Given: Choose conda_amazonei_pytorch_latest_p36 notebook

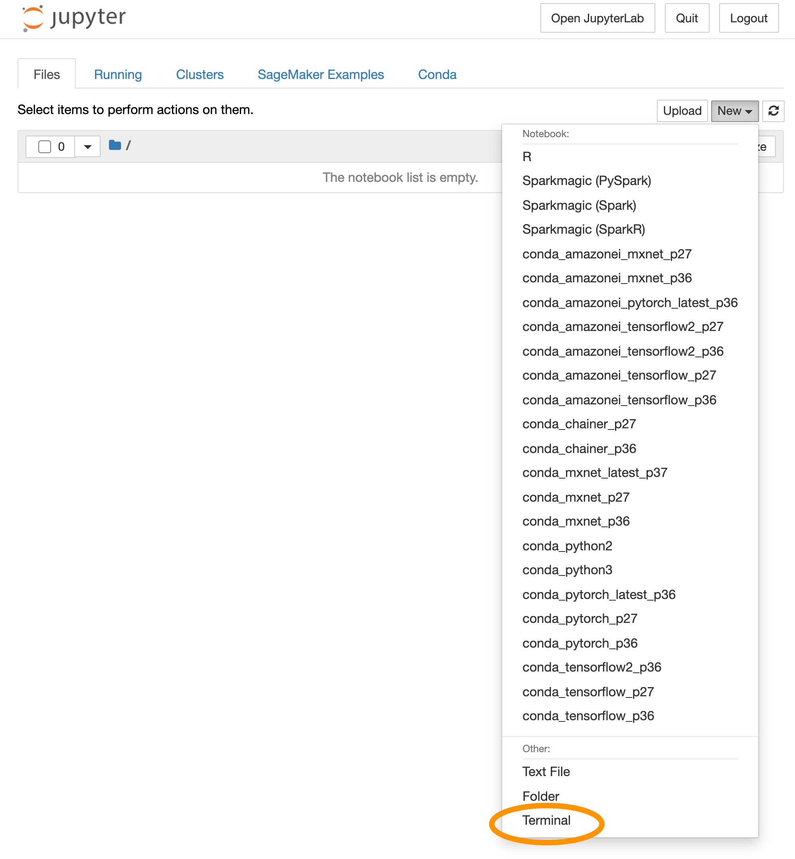Looking at the screenshot, I should point(630,302).
